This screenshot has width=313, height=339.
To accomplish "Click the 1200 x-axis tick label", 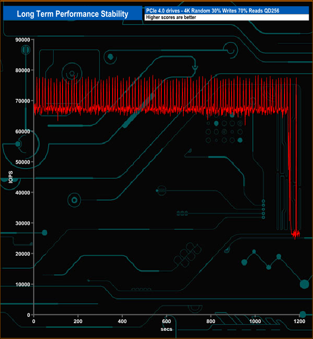I will click(x=300, y=321).
